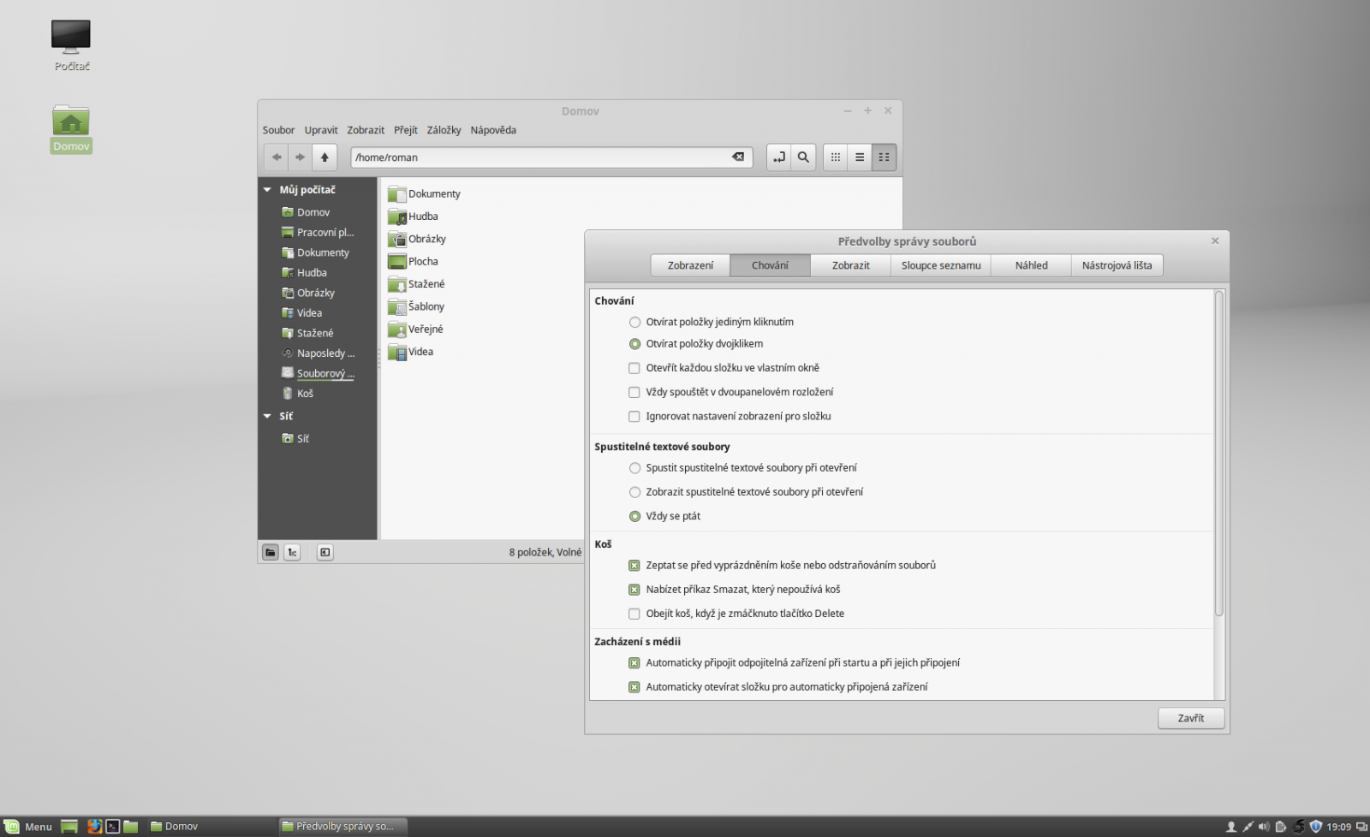Image resolution: width=1370 pixels, height=837 pixels.
Task: Activate the icon grid view
Action: coord(835,157)
